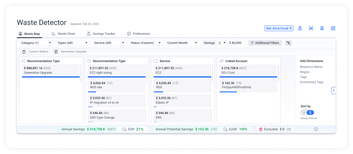353x154 pixels.
Task: Select the RDS idle card
Action: point(117,86)
